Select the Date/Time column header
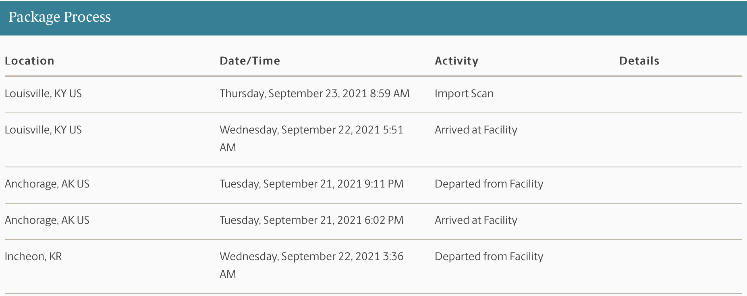Screen dimensions: 747x296 coord(250,61)
